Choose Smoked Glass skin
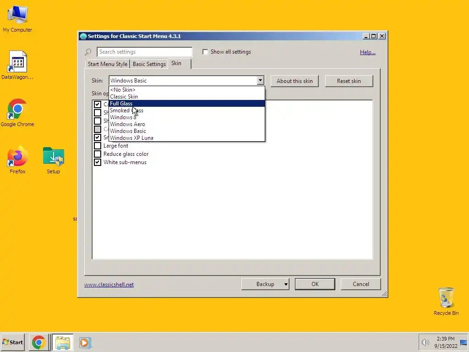The width and height of the screenshot is (469, 352). point(187,110)
